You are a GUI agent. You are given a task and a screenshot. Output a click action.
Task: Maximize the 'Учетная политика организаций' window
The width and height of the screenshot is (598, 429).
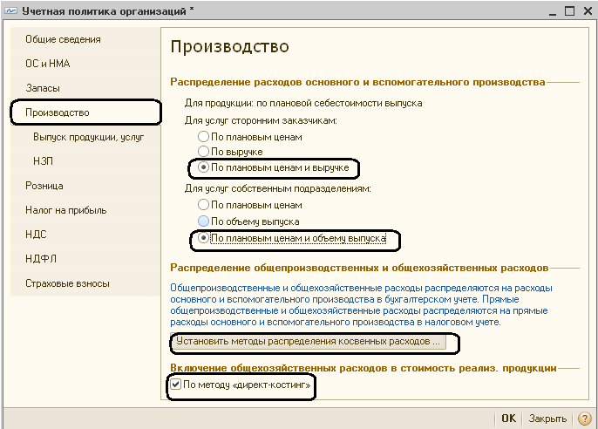569,11
